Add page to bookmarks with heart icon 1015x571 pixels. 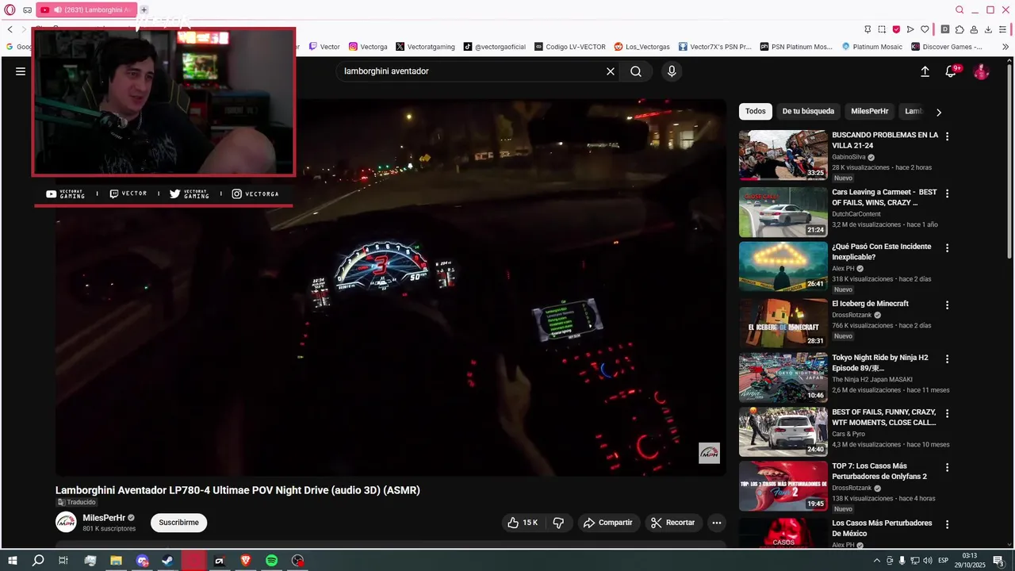pos(925,29)
